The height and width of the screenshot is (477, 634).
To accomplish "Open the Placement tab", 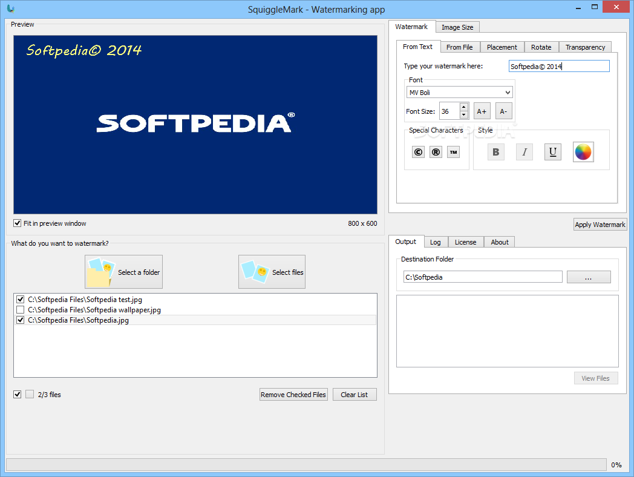I will pos(502,47).
